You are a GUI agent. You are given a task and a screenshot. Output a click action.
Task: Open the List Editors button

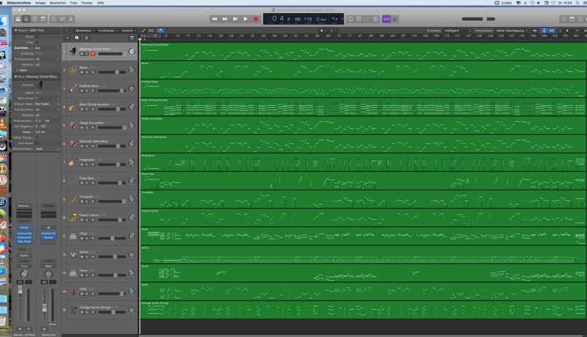[564, 19]
